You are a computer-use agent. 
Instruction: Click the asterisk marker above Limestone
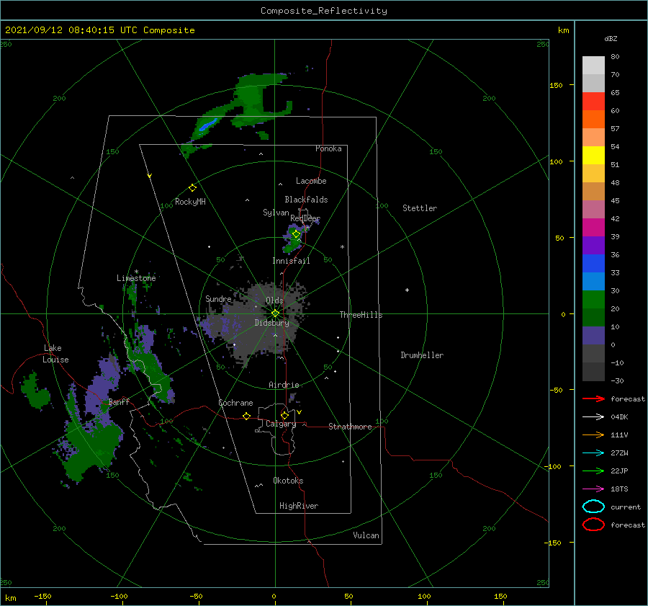pyautogui.click(x=136, y=272)
